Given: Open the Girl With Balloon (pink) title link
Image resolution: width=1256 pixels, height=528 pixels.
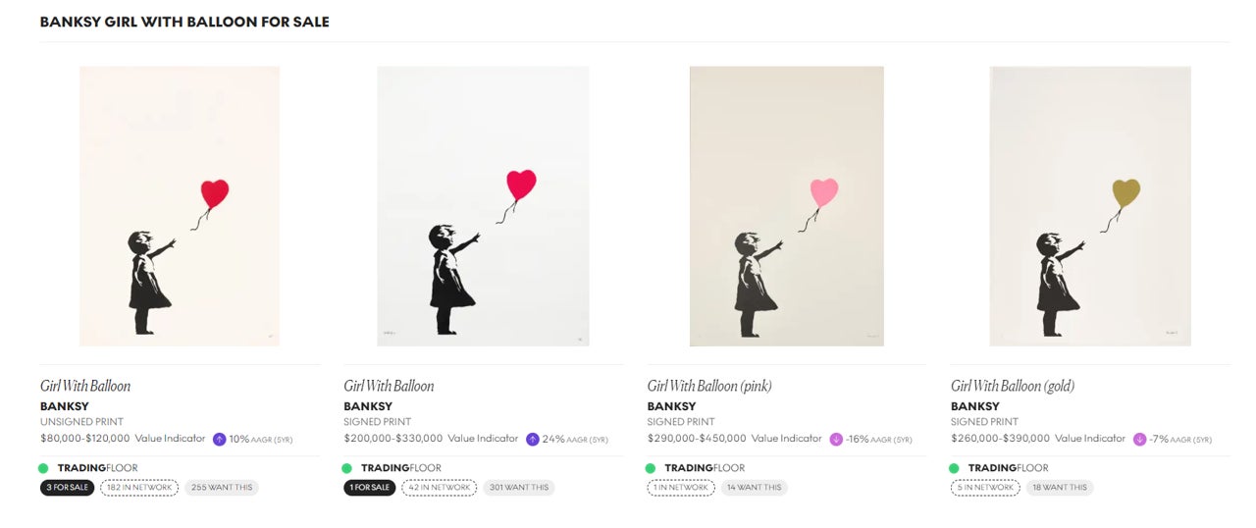Looking at the screenshot, I should click(x=709, y=386).
